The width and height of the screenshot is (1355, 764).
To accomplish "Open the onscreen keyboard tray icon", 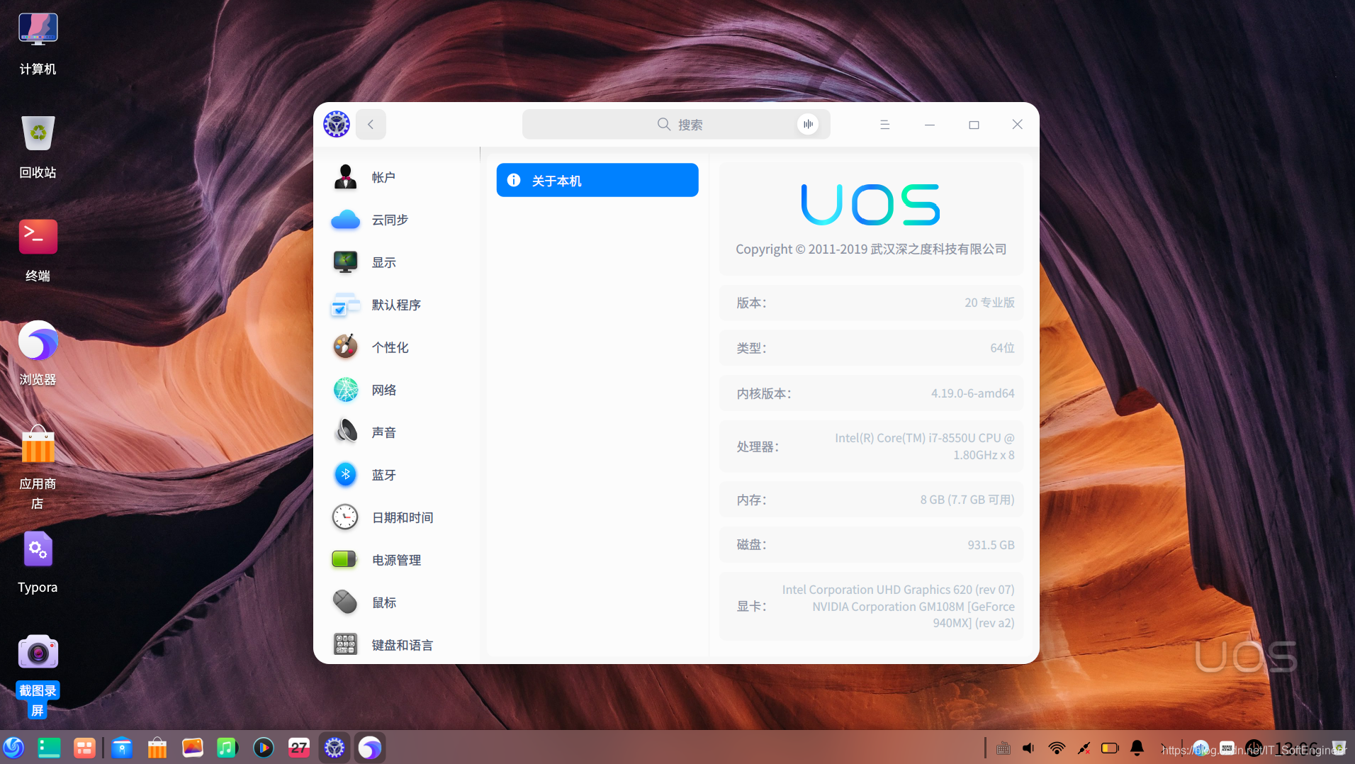I will click(1003, 748).
